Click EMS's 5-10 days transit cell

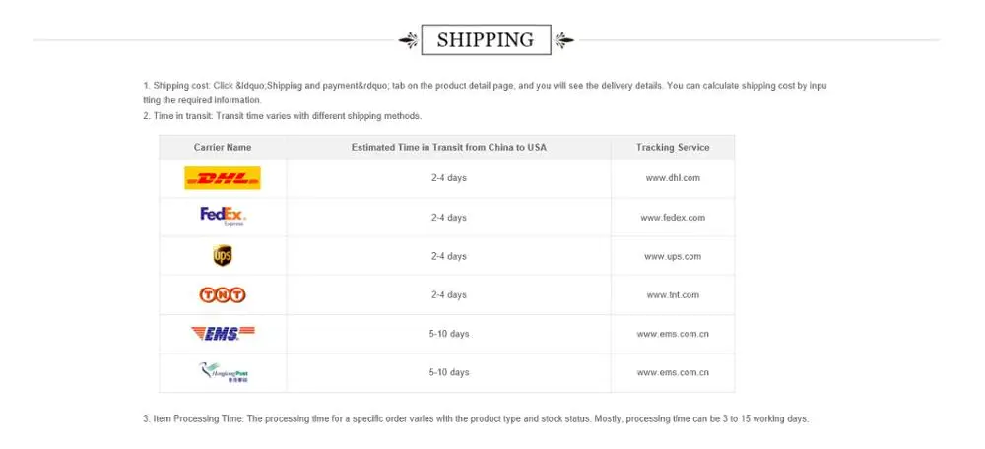(x=448, y=334)
